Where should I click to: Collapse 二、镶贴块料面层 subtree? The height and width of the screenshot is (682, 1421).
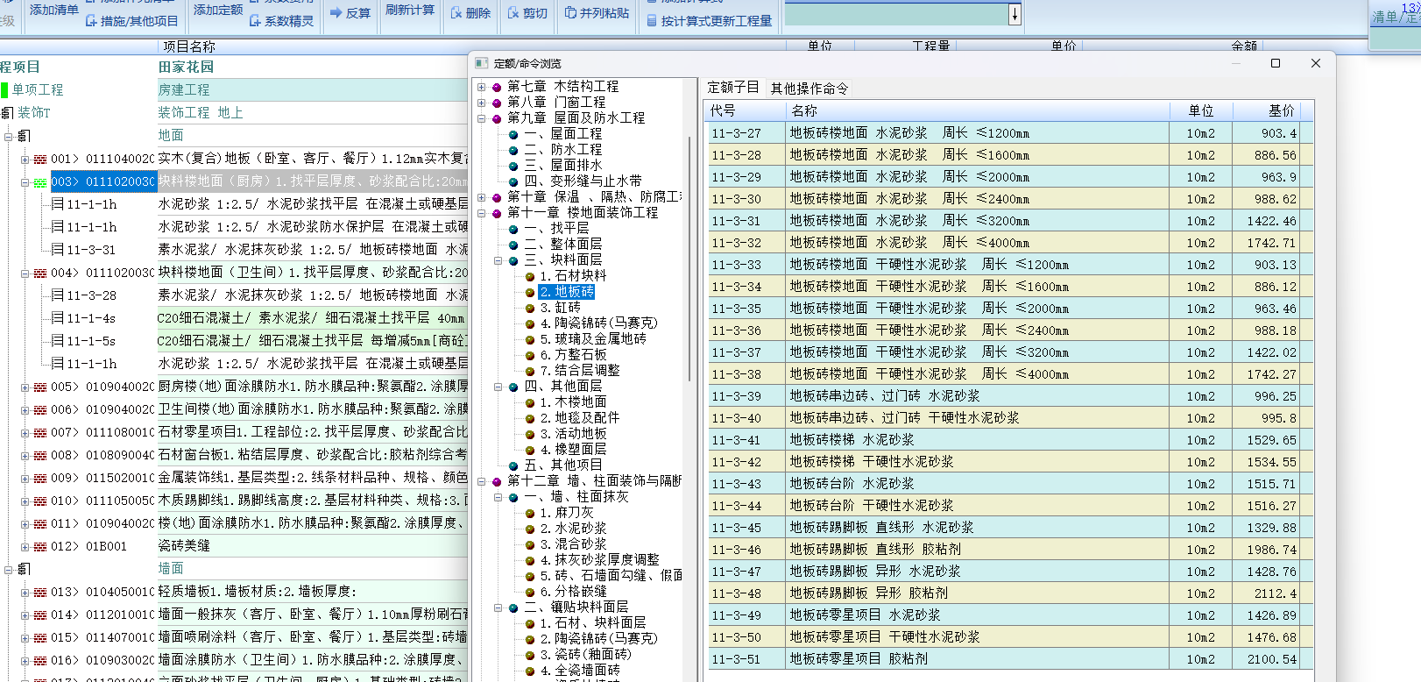click(498, 607)
